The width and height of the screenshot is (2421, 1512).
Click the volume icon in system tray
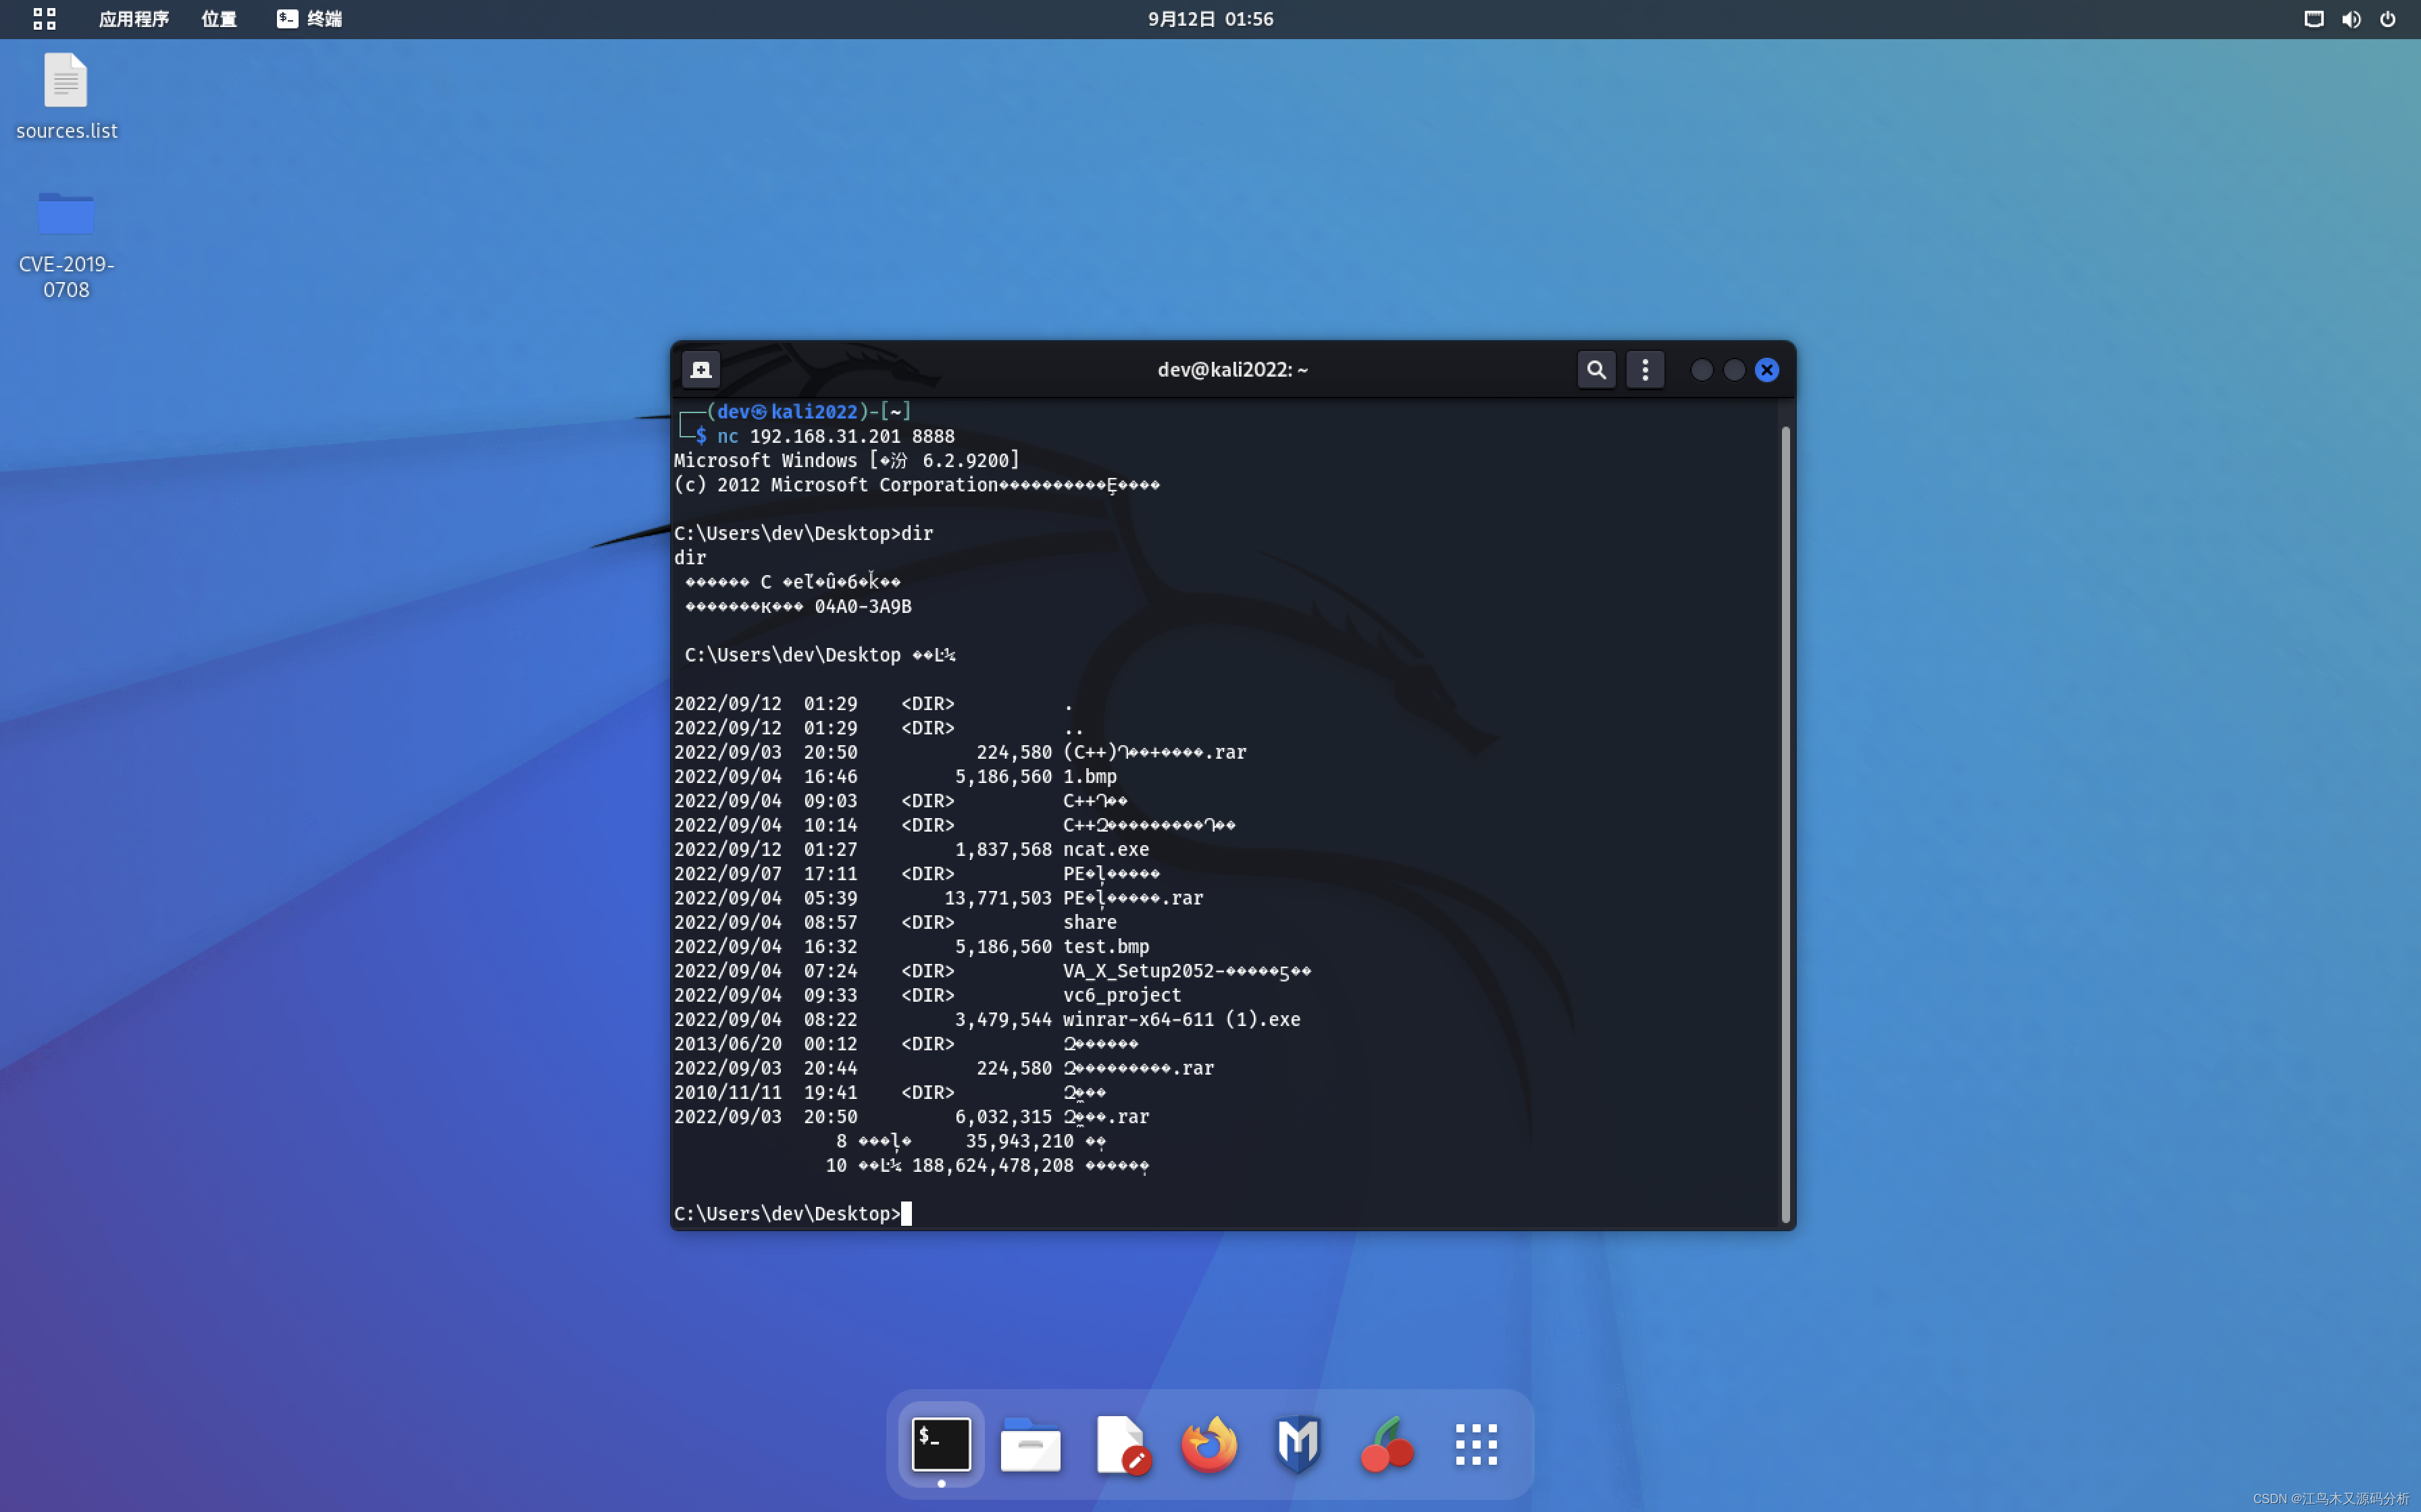point(2351,19)
